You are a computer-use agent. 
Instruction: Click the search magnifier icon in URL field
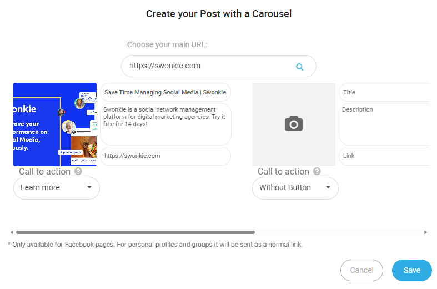click(300, 67)
